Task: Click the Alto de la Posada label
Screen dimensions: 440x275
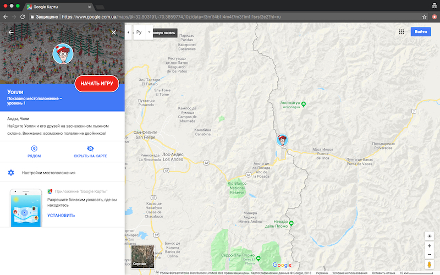Action: (261, 170)
